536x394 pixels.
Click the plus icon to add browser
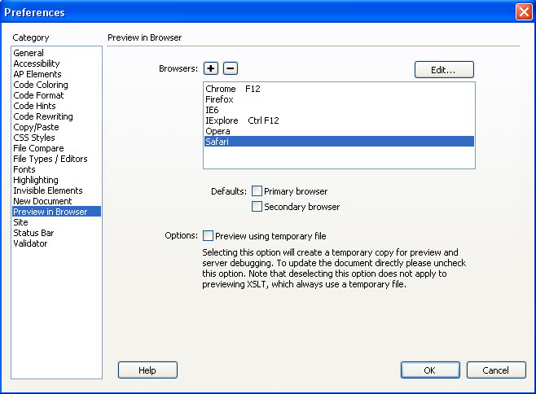point(211,68)
